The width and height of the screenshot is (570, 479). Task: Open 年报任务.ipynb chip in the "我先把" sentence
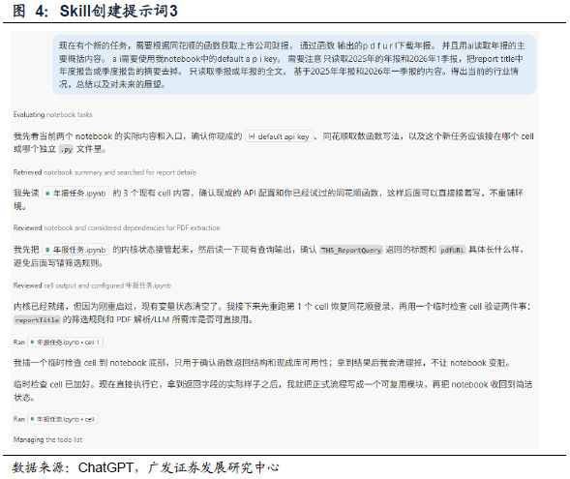(75, 250)
